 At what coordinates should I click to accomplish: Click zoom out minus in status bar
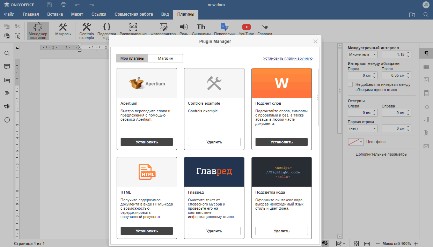point(377,244)
